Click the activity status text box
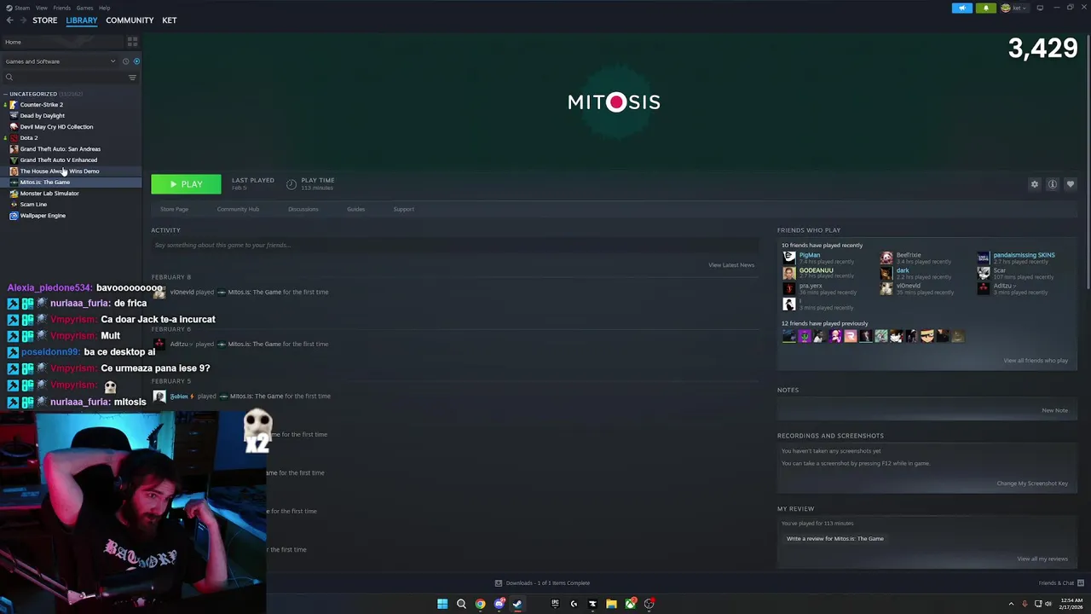The height and width of the screenshot is (614, 1091). point(455,246)
